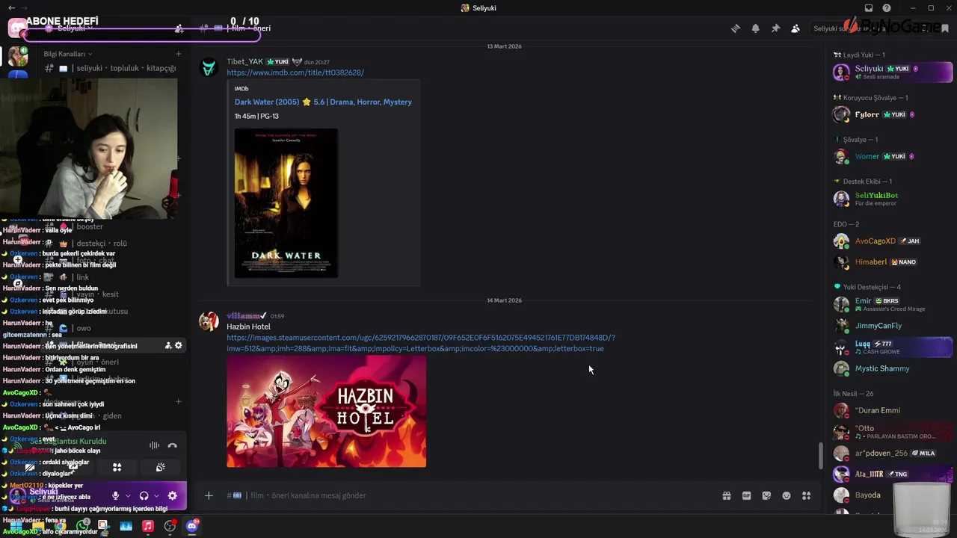Toggle the member list icon

pos(796,28)
